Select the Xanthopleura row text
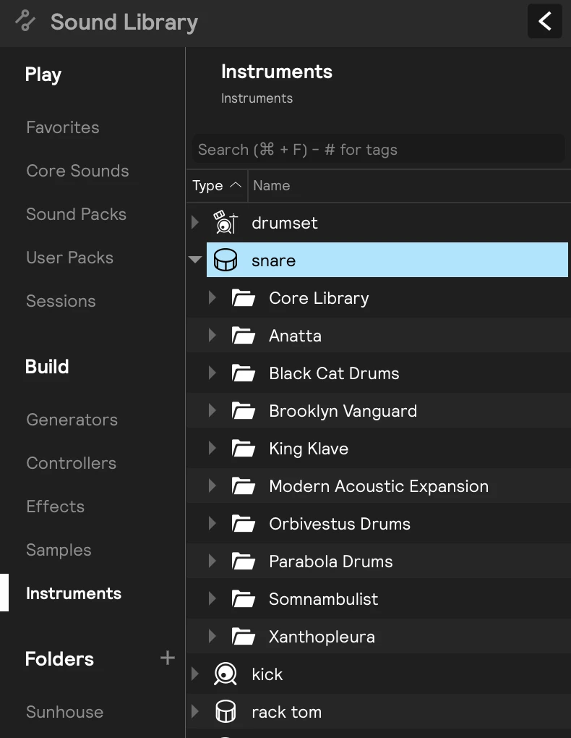 pos(322,637)
